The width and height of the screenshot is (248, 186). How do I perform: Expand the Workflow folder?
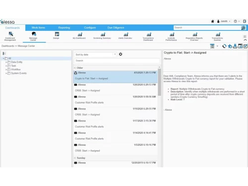6,69
